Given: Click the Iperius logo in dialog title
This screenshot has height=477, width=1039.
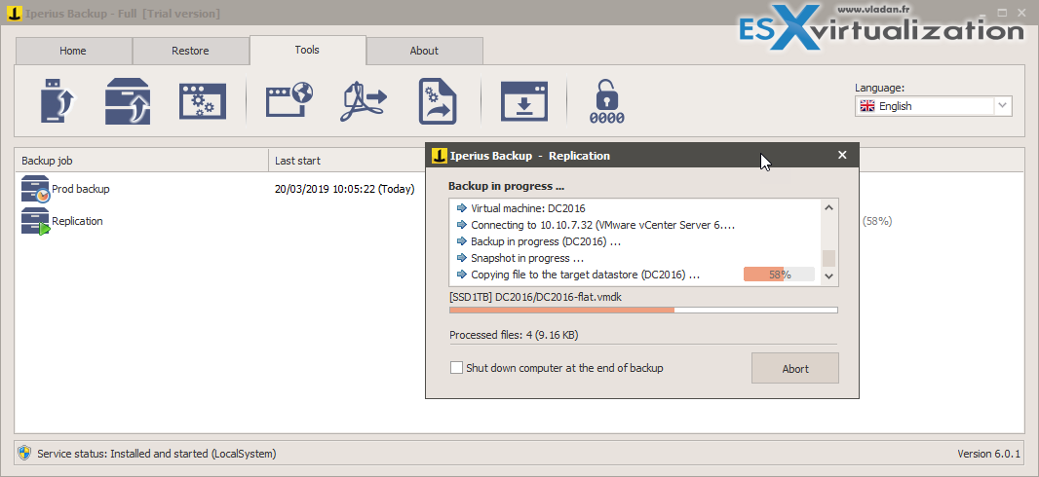Looking at the screenshot, I should point(438,156).
